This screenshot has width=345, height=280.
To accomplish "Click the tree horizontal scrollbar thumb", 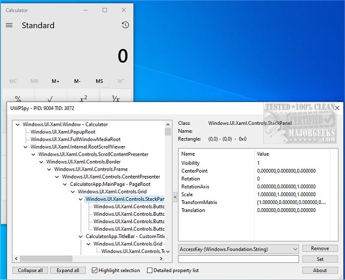I will [x=46, y=258].
